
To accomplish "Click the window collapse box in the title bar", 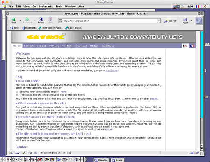I will click(x=202, y=14).
